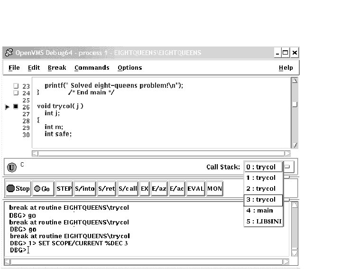
Task: Open the File menu
Action: pyautogui.click(x=14, y=68)
